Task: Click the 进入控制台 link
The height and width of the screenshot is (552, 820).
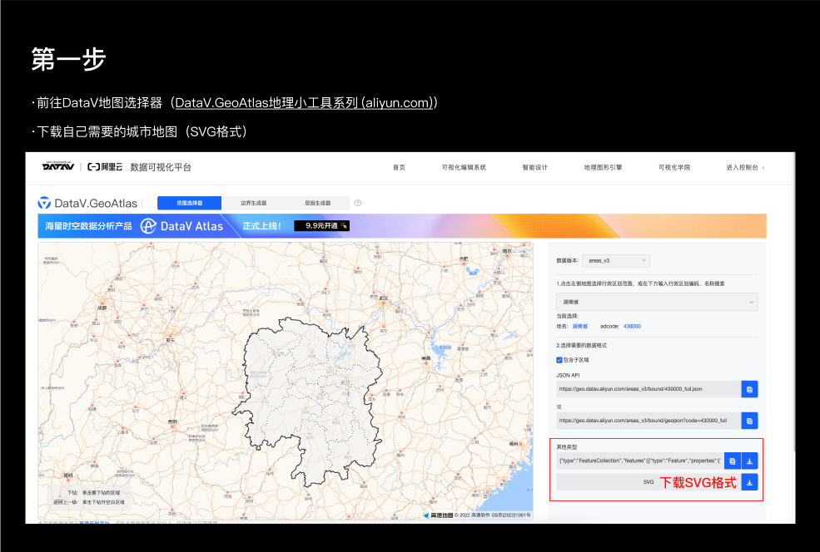Action: 745,168
